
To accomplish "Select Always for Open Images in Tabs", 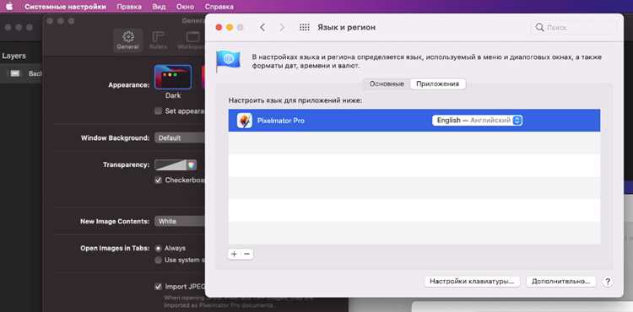I will (x=159, y=248).
